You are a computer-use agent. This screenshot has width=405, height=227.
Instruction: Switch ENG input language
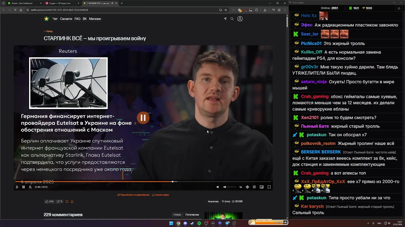(379, 223)
